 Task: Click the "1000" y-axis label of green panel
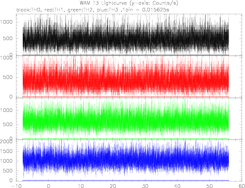pyautogui.click(x=6, y=110)
